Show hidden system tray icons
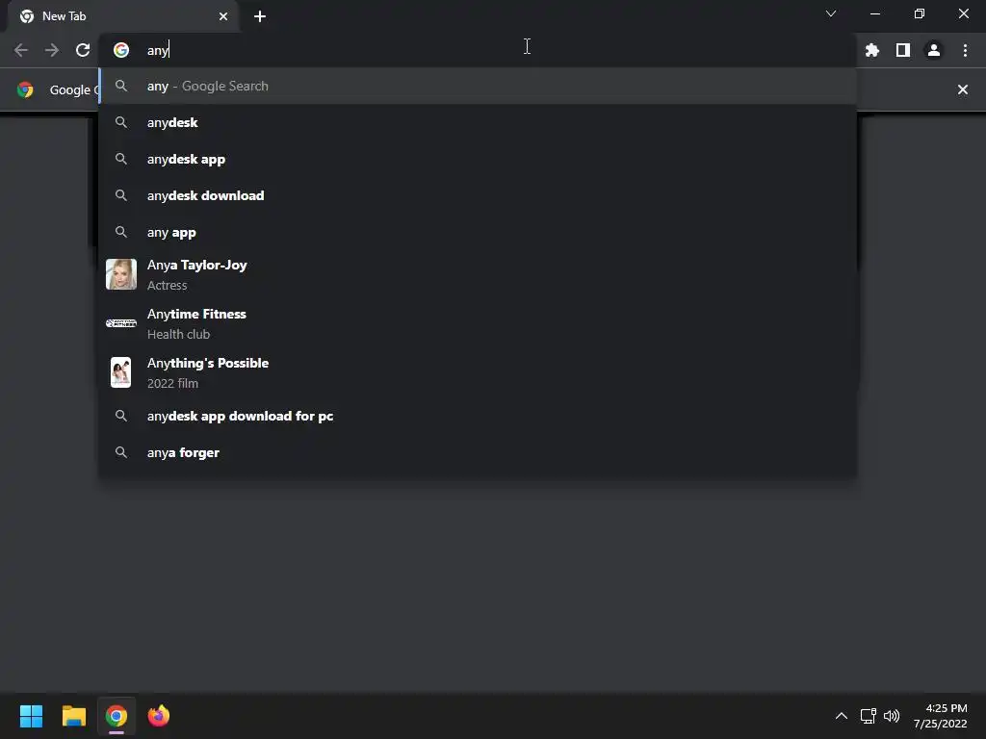 point(841,716)
